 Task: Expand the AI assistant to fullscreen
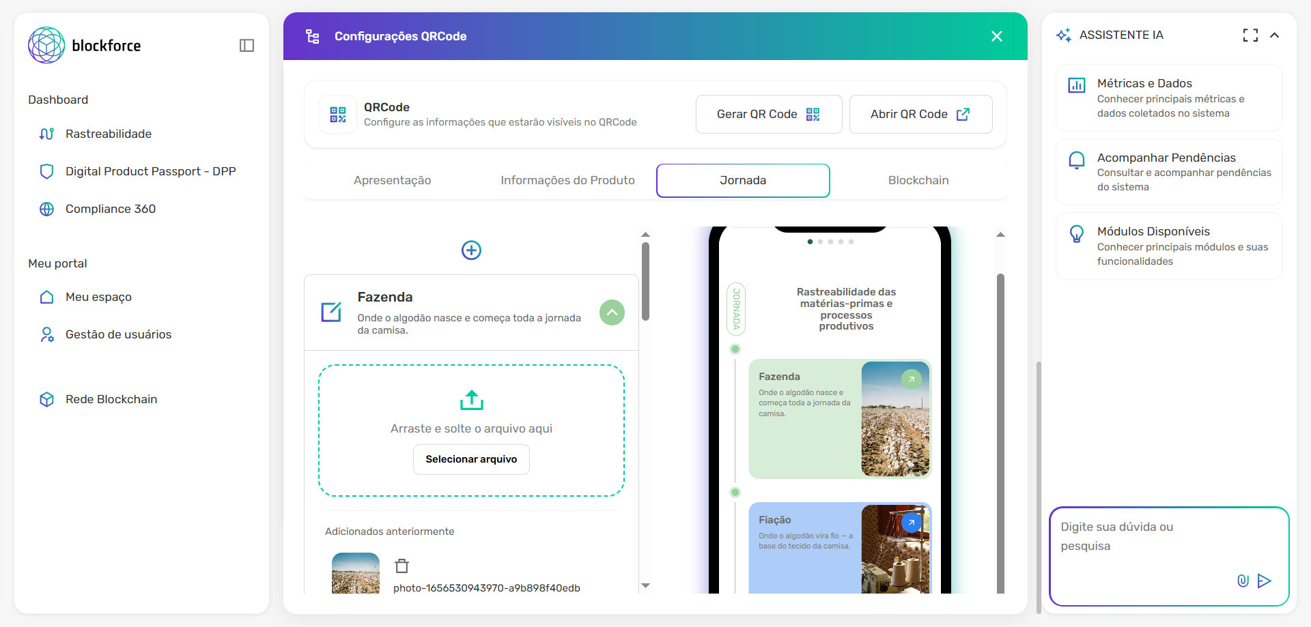tap(1250, 35)
